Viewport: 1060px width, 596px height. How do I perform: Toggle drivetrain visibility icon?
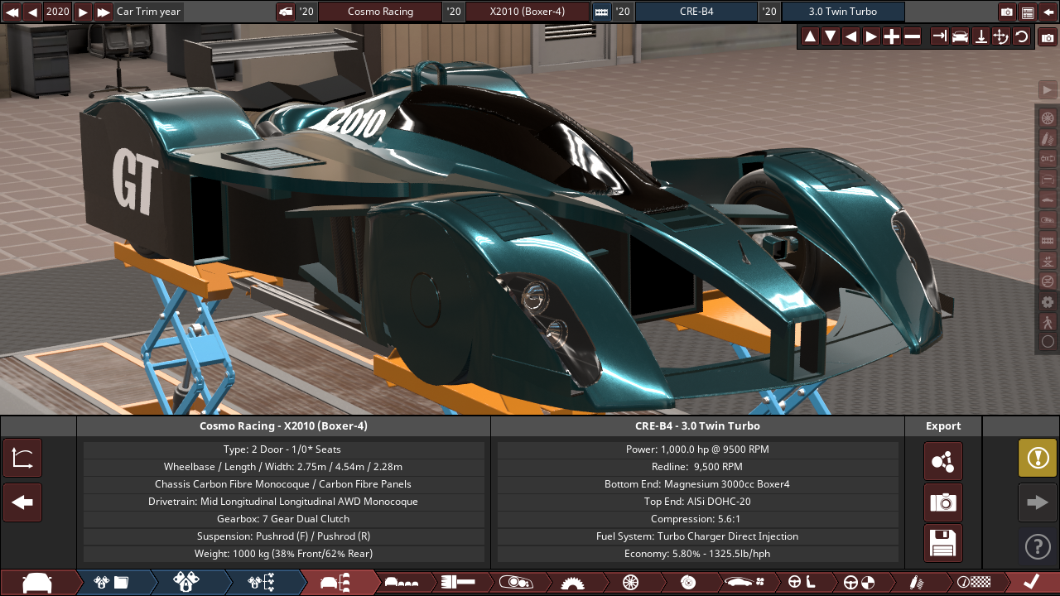(x=1048, y=158)
